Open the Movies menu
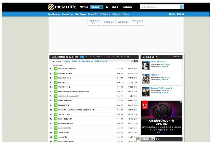Screen dimensions: 212x146 tap(84, 7)
